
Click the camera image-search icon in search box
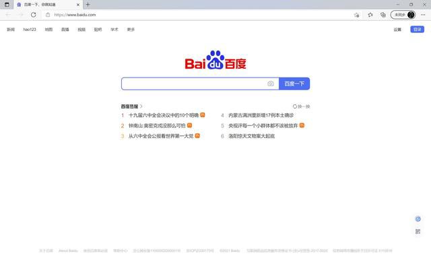(x=271, y=84)
